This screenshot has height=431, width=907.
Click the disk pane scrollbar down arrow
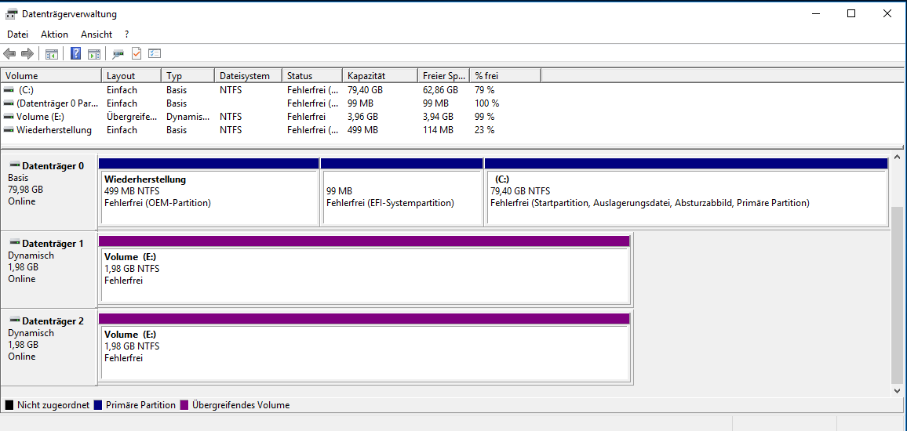tap(898, 391)
